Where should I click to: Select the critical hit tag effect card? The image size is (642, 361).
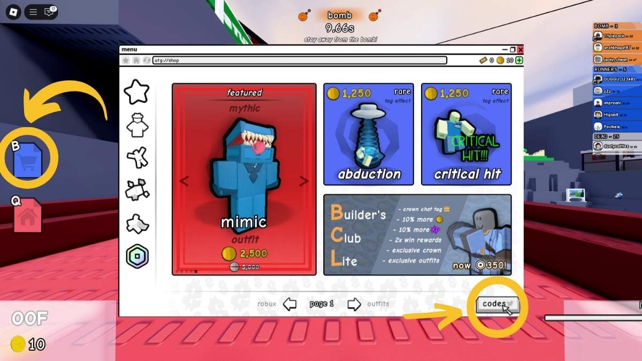(467, 134)
